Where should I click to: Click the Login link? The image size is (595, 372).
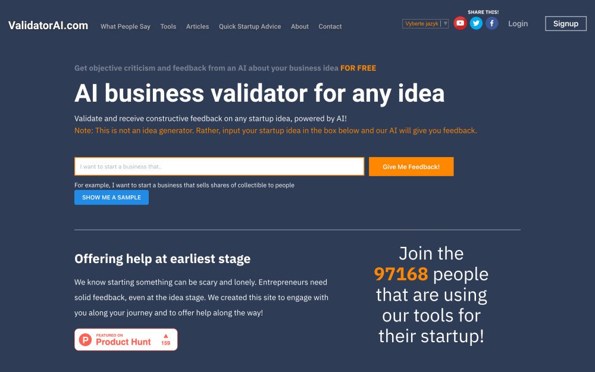point(518,23)
